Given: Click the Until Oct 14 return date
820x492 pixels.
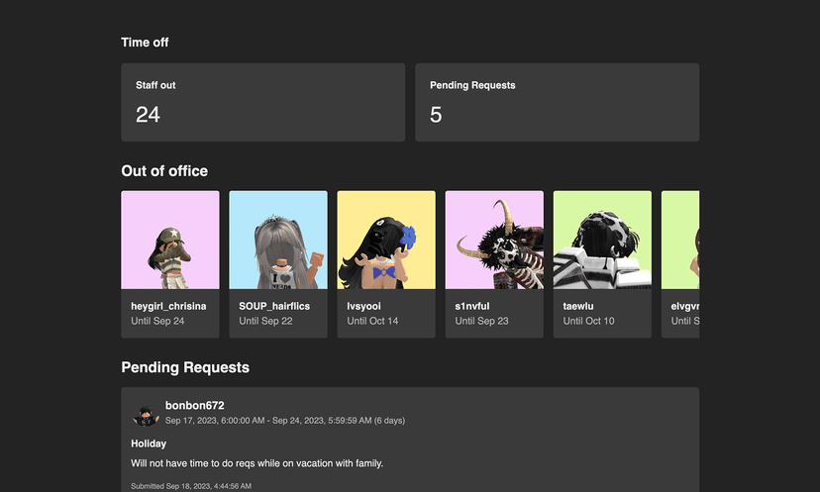Looking at the screenshot, I should [x=372, y=321].
